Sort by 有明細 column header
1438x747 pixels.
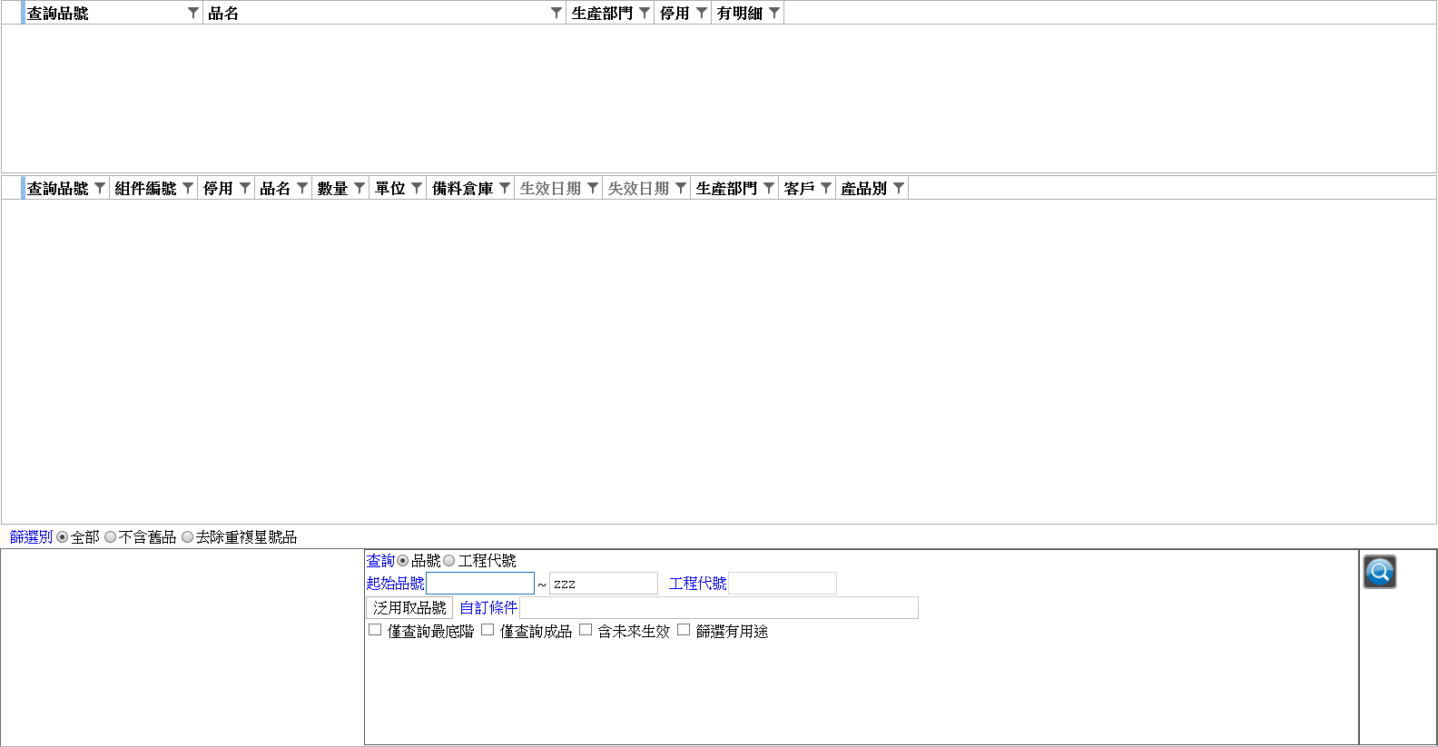click(740, 14)
